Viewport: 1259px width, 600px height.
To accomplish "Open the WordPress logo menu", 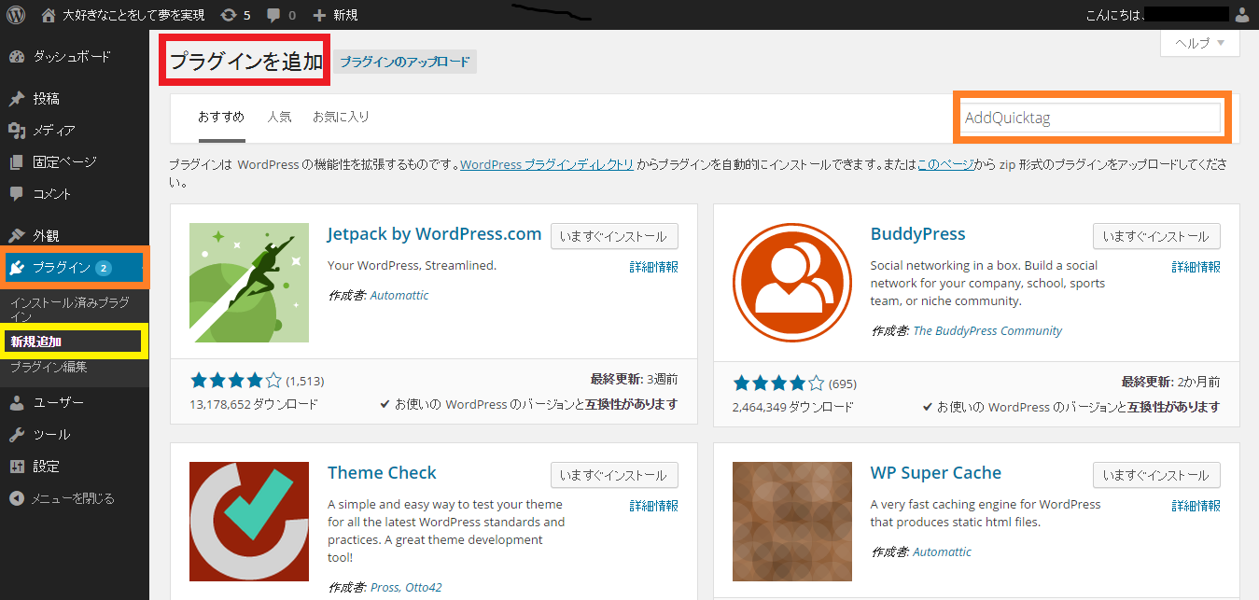I will pos(16,15).
